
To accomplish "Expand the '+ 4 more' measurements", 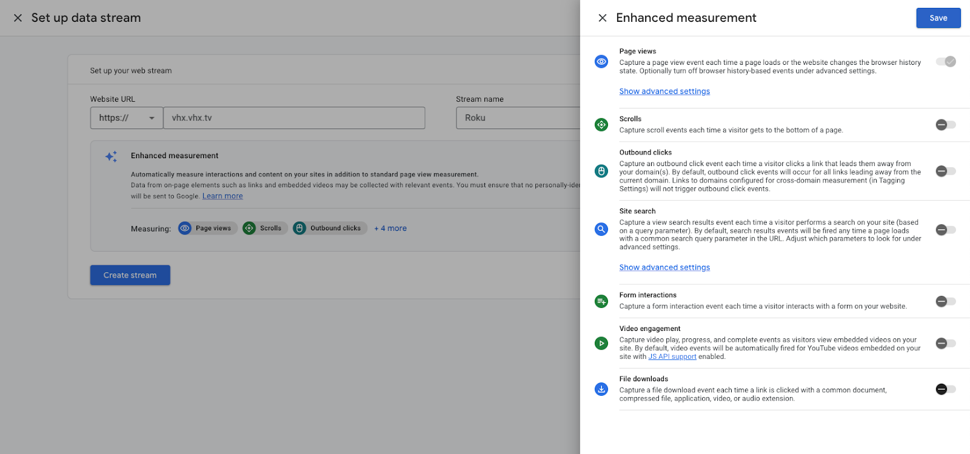I will [390, 229].
